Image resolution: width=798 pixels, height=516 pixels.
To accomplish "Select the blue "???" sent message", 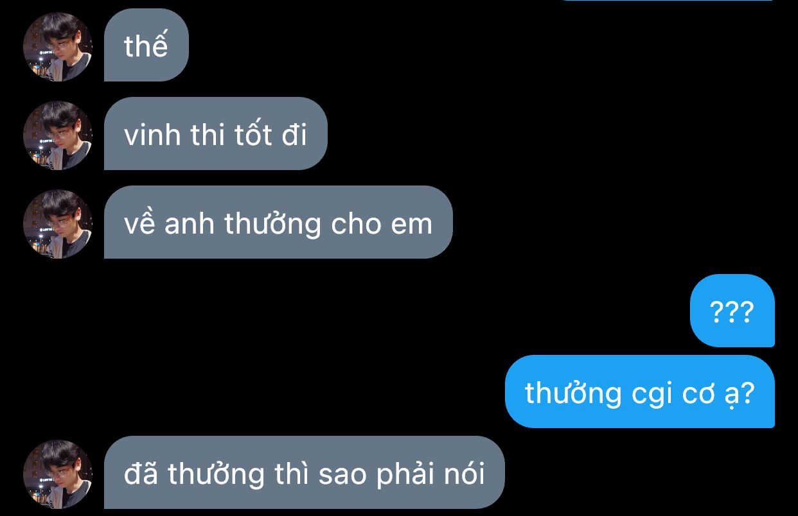I will pyautogui.click(x=732, y=311).
